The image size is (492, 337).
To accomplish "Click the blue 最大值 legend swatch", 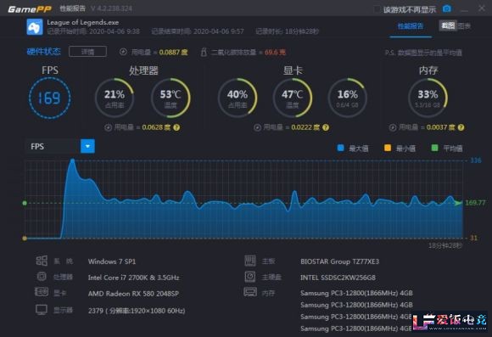I will tap(340, 148).
